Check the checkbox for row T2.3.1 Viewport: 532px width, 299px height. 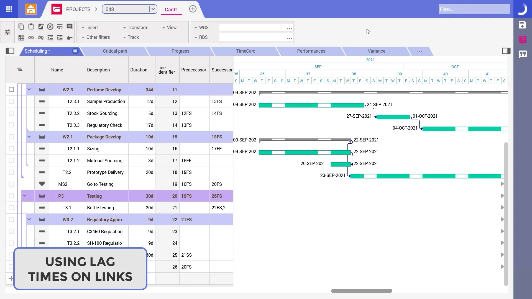click(11, 101)
